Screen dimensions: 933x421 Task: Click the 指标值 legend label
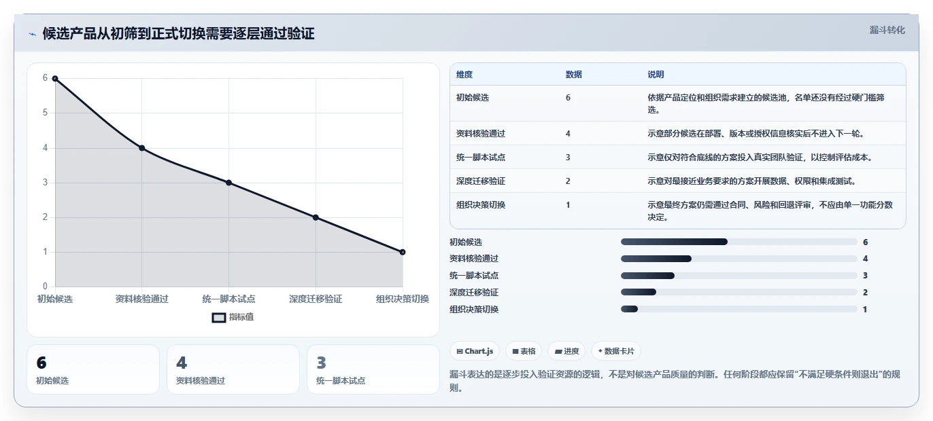click(x=241, y=317)
